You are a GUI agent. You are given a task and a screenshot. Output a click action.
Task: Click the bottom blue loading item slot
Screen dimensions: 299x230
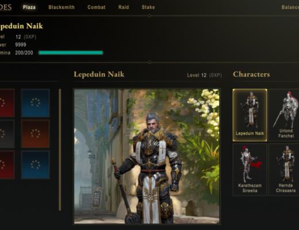[36, 164]
